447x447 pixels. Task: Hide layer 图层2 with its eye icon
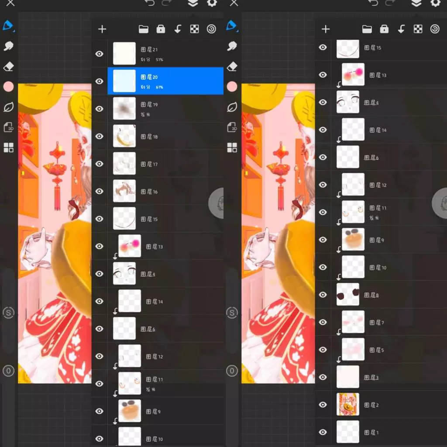pyautogui.click(x=323, y=405)
